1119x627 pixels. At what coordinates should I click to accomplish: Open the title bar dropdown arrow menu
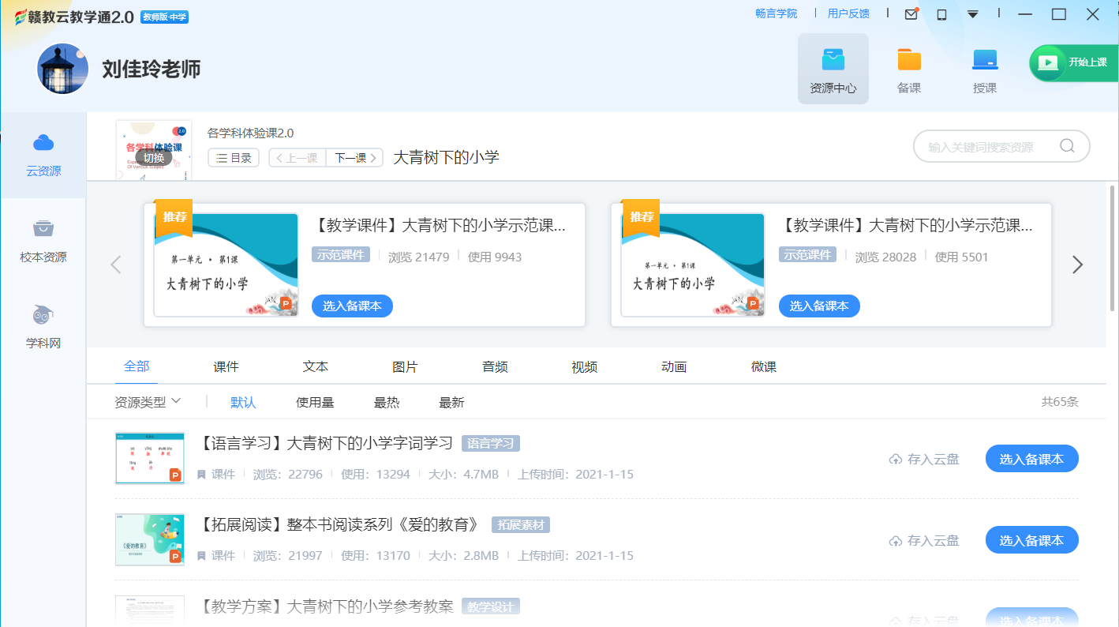973,14
